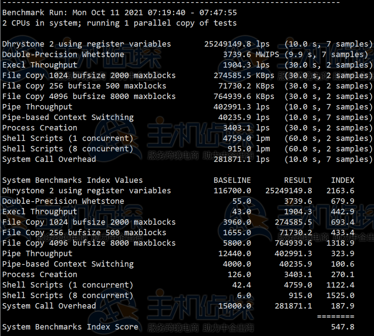The width and height of the screenshot is (374, 336).
Task: Click the BASELINE column header
Action: coord(232,180)
